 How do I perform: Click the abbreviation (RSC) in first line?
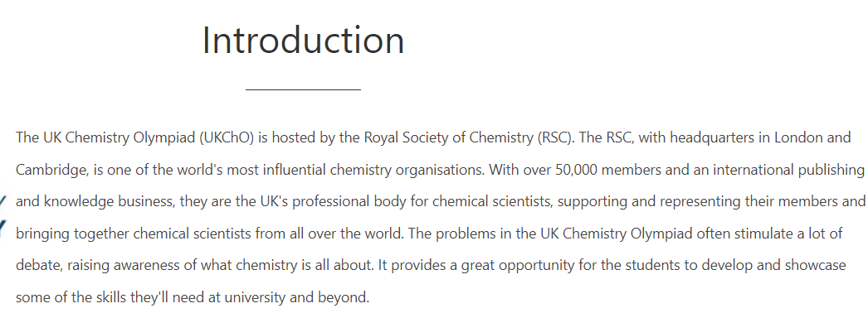coord(556,137)
